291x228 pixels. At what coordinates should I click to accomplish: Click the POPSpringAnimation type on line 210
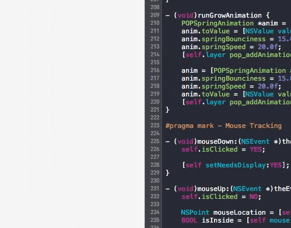coord(218,23)
